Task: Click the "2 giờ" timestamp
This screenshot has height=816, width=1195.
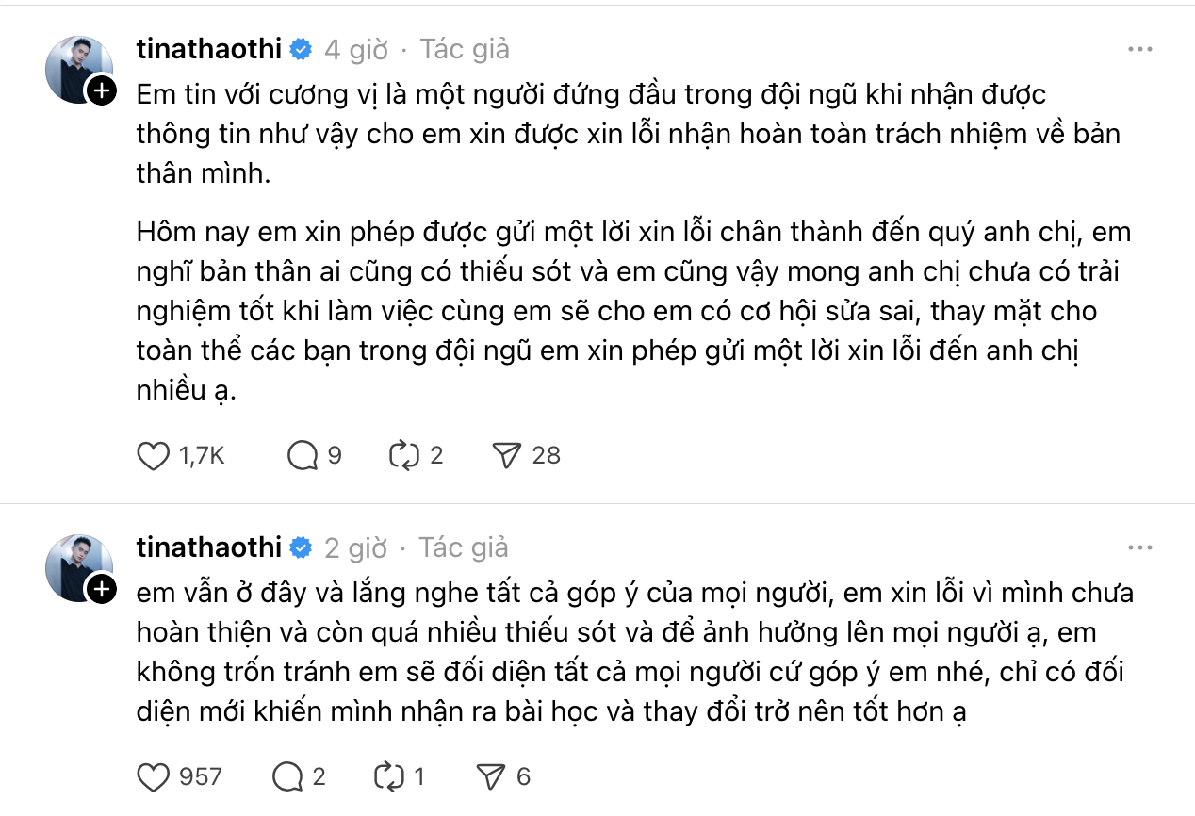Action: tap(355, 547)
